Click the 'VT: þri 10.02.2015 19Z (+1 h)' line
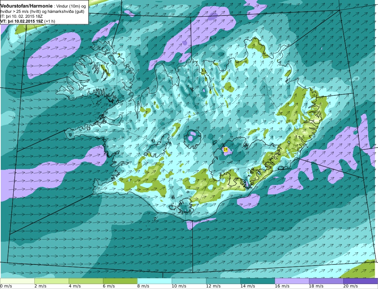378x289 pixels. [x=28, y=21]
